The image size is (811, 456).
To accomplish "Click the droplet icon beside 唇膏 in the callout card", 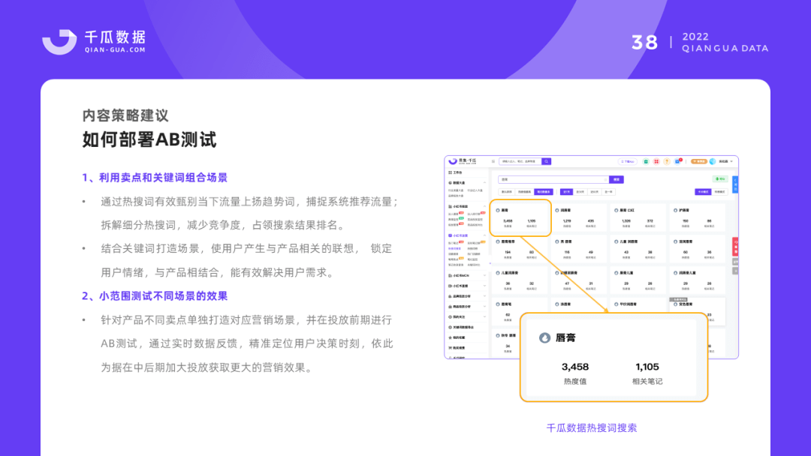I will pyautogui.click(x=546, y=337).
